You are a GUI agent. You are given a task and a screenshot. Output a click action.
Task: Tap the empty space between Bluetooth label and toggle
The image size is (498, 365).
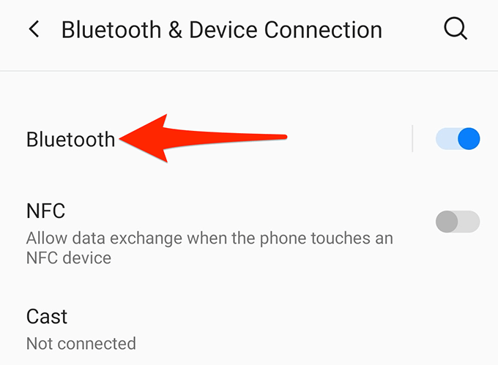coord(349,138)
